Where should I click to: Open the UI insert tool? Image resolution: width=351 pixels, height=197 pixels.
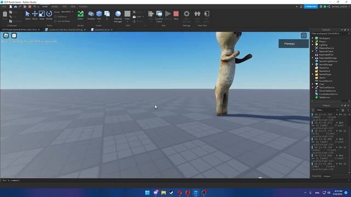(x=107, y=15)
